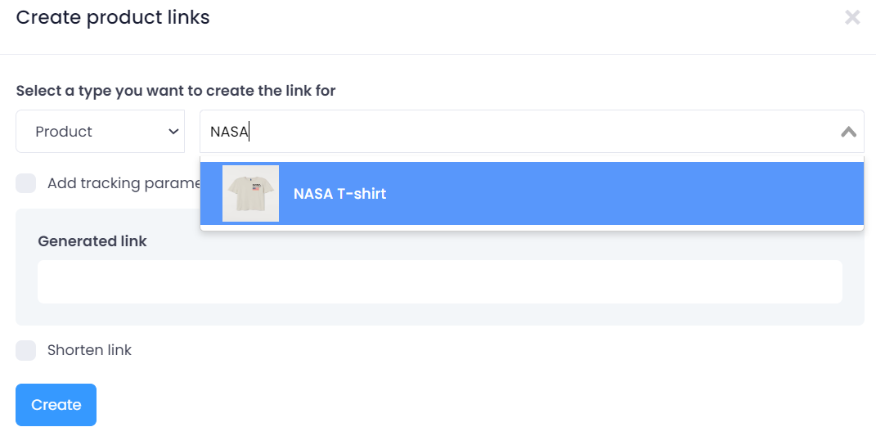Click the NASA T-shirt thumbnail image
This screenshot has height=436, width=876.
click(x=250, y=194)
